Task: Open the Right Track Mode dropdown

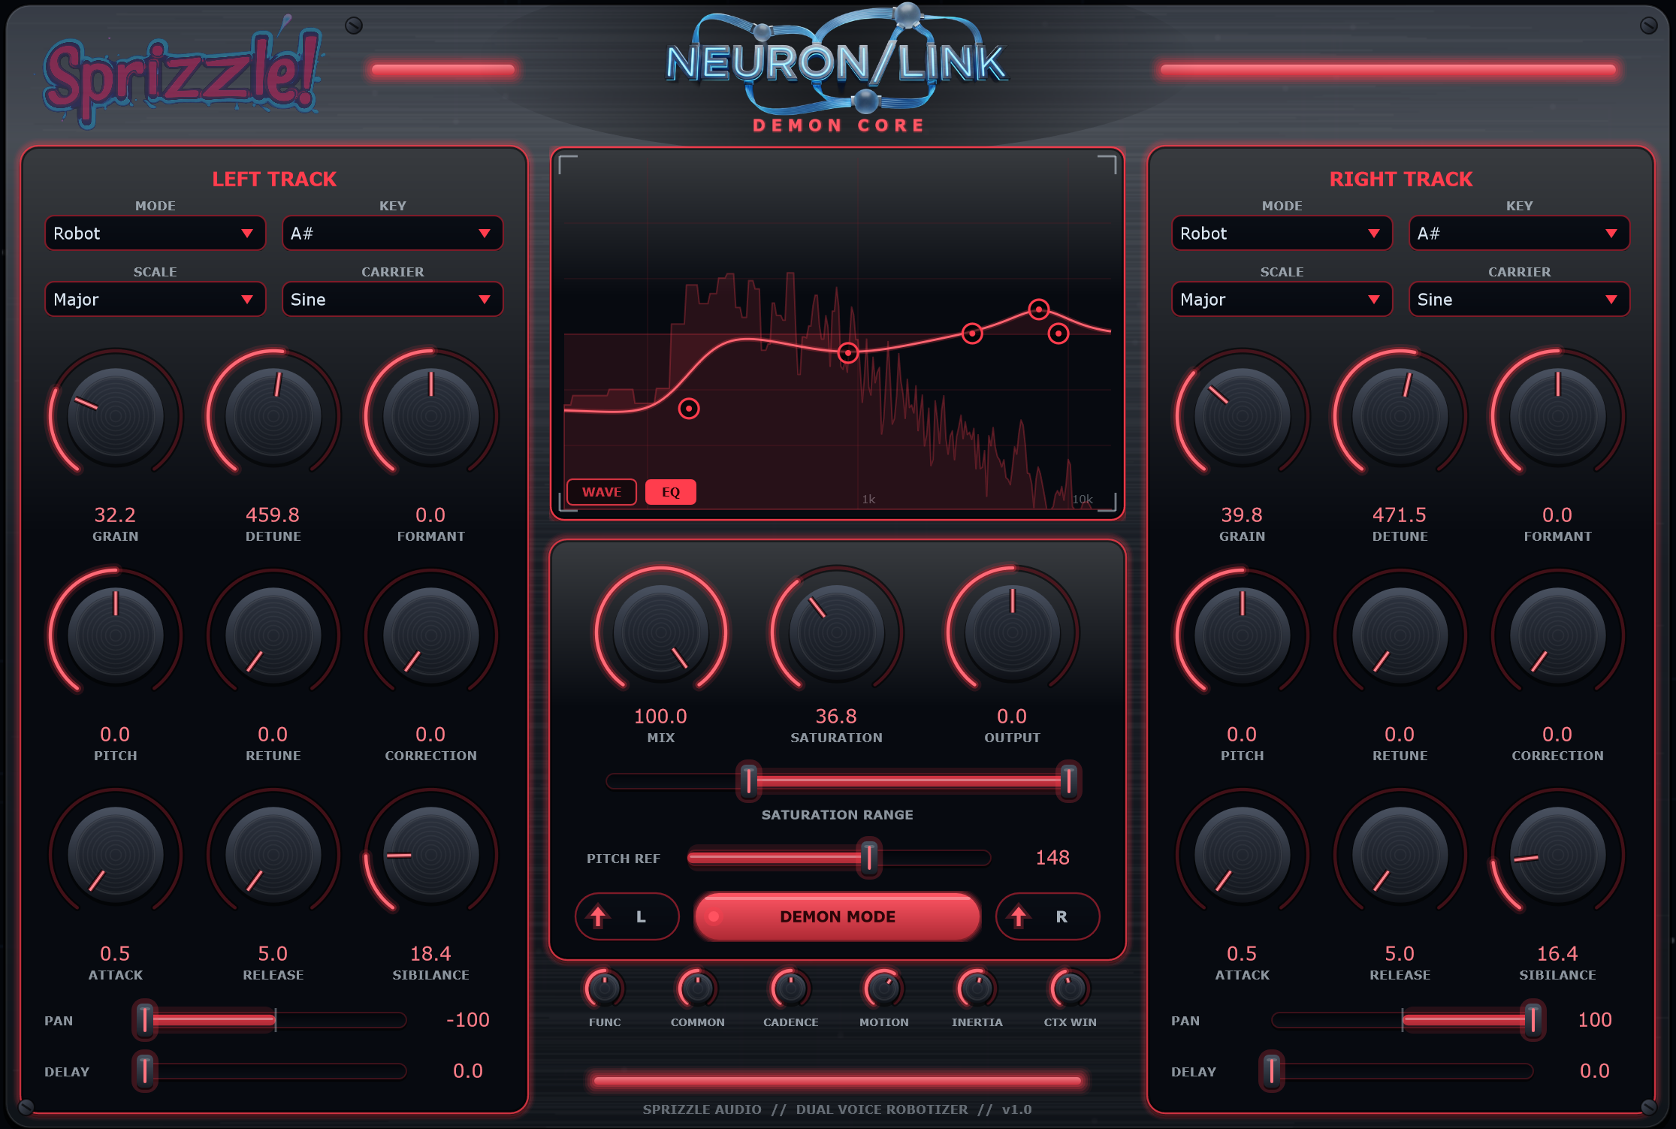Action: tap(1282, 234)
